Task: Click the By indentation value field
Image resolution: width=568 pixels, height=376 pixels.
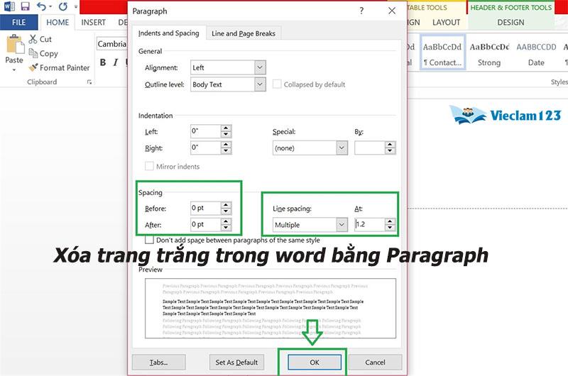Action: tap(369, 148)
